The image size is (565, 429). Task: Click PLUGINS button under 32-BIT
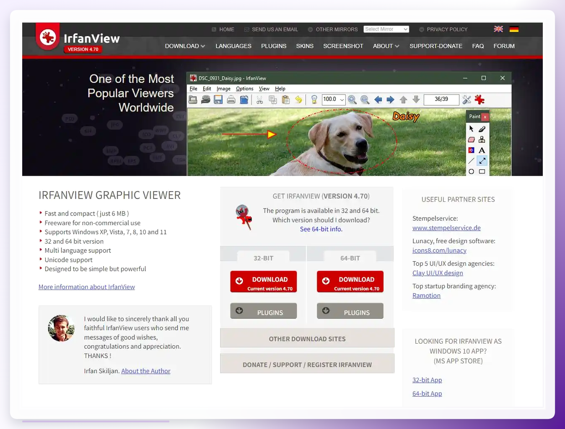click(x=263, y=311)
